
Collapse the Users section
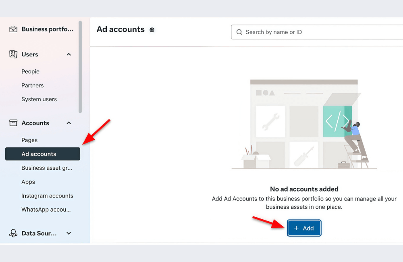tap(69, 54)
